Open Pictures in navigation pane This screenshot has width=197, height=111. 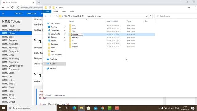[54, 37]
